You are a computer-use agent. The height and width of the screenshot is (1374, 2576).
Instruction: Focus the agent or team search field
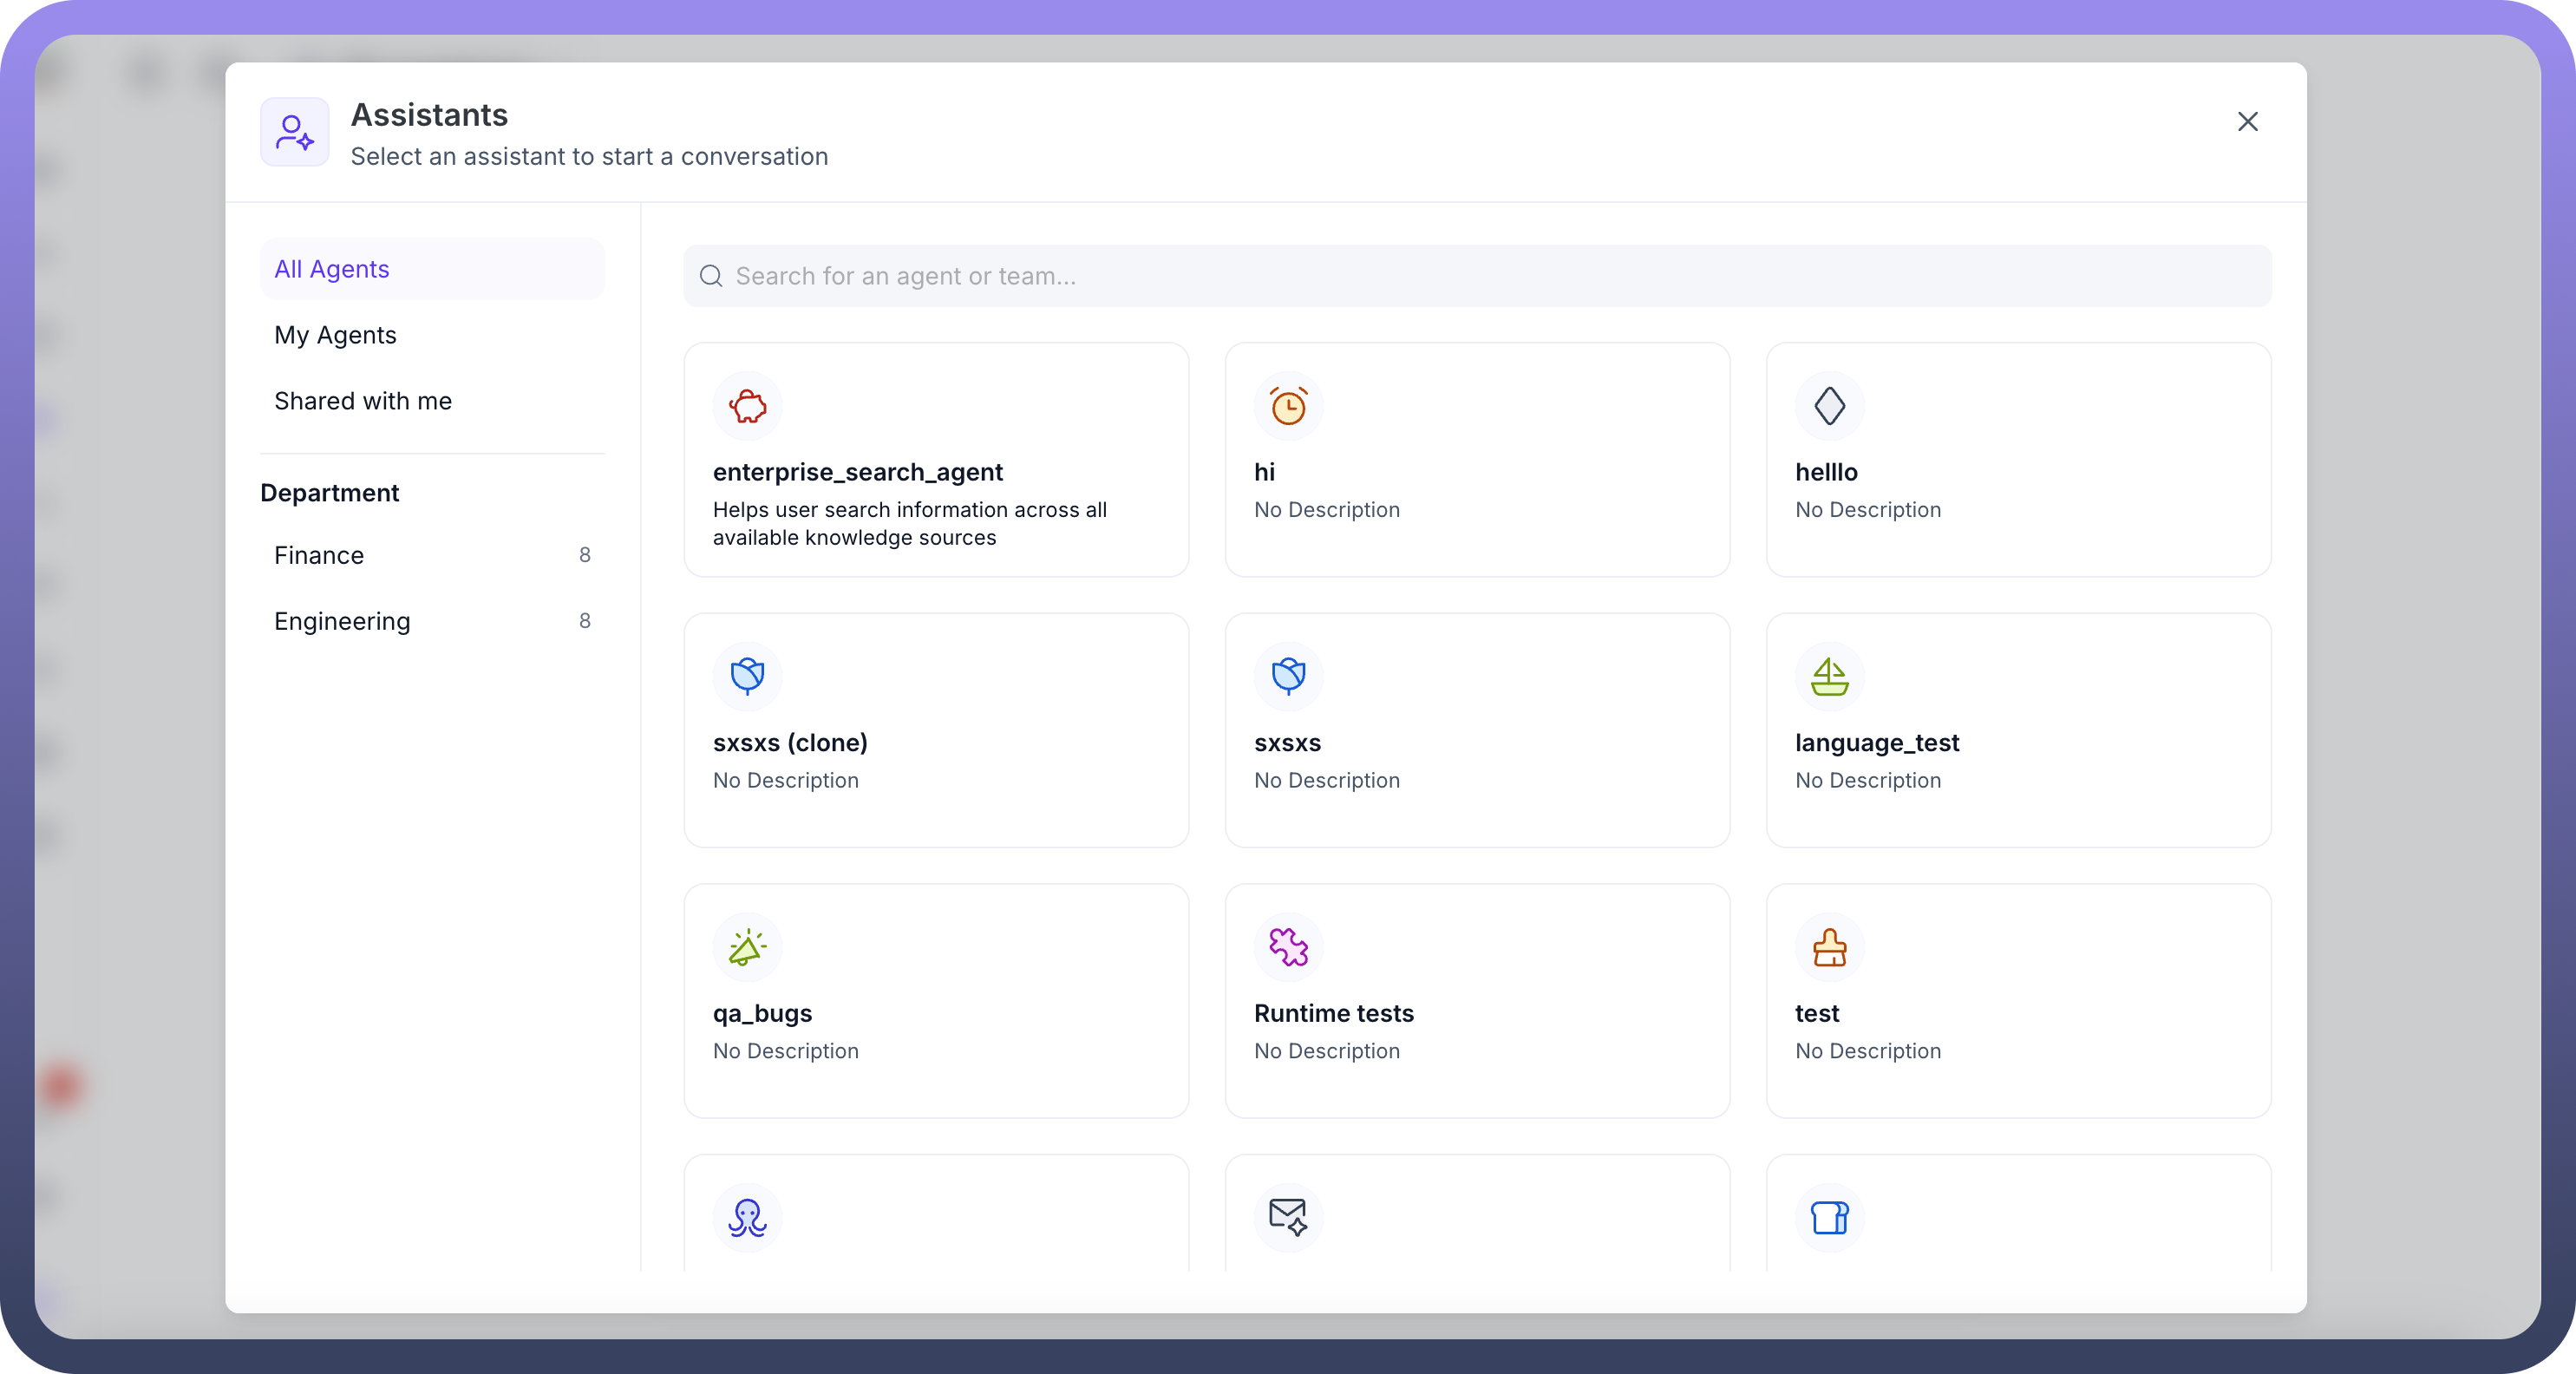(1476, 276)
